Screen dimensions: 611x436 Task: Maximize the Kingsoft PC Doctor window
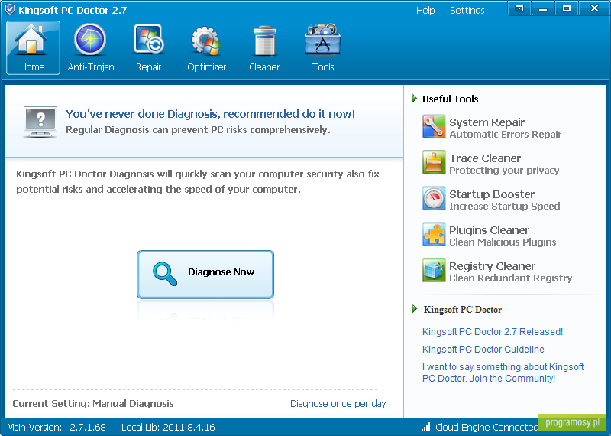click(567, 8)
